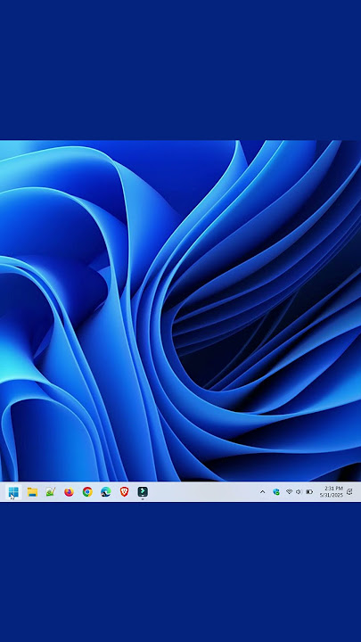Show hidden system tray icons
The image size is (361, 642).
pos(262,491)
